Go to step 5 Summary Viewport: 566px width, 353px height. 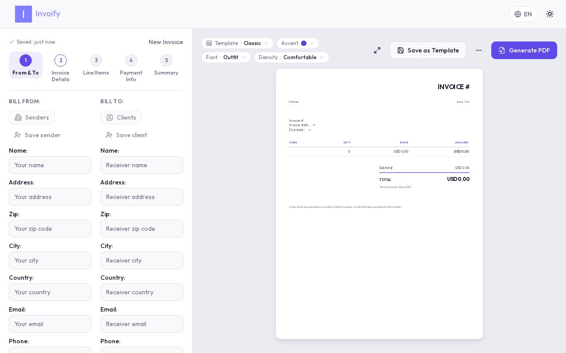[166, 66]
